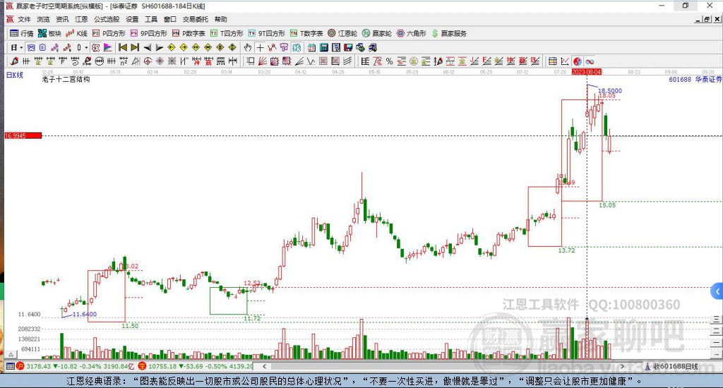The width and height of the screenshot is (723, 388).
Task: Select the target circle crosshair tool
Action: click(x=148, y=61)
